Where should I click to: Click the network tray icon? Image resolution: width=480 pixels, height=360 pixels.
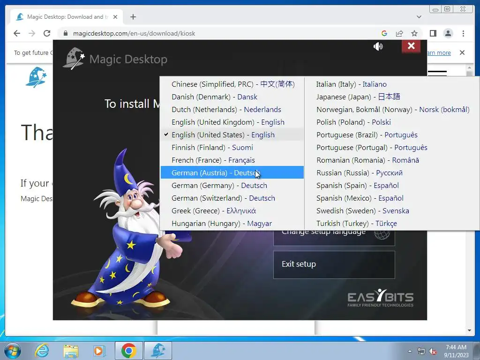[x=421, y=351]
